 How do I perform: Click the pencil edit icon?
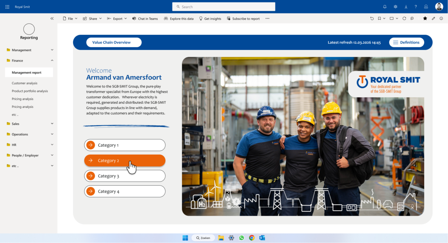pos(433,19)
